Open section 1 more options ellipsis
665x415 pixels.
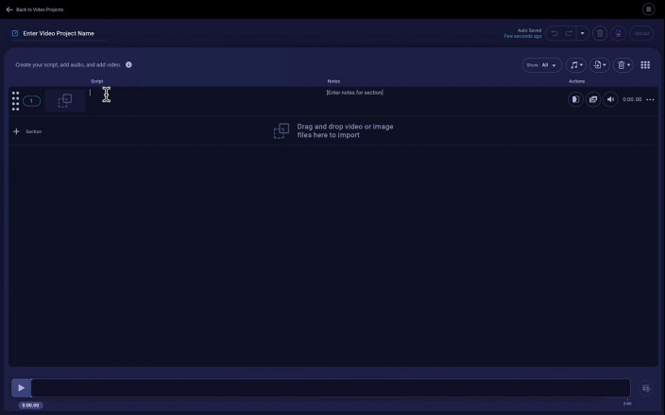pyautogui.click(x=650, y=99)
